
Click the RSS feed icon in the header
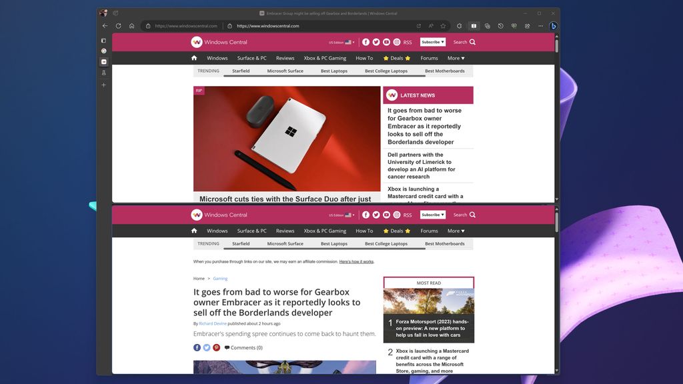408,42
